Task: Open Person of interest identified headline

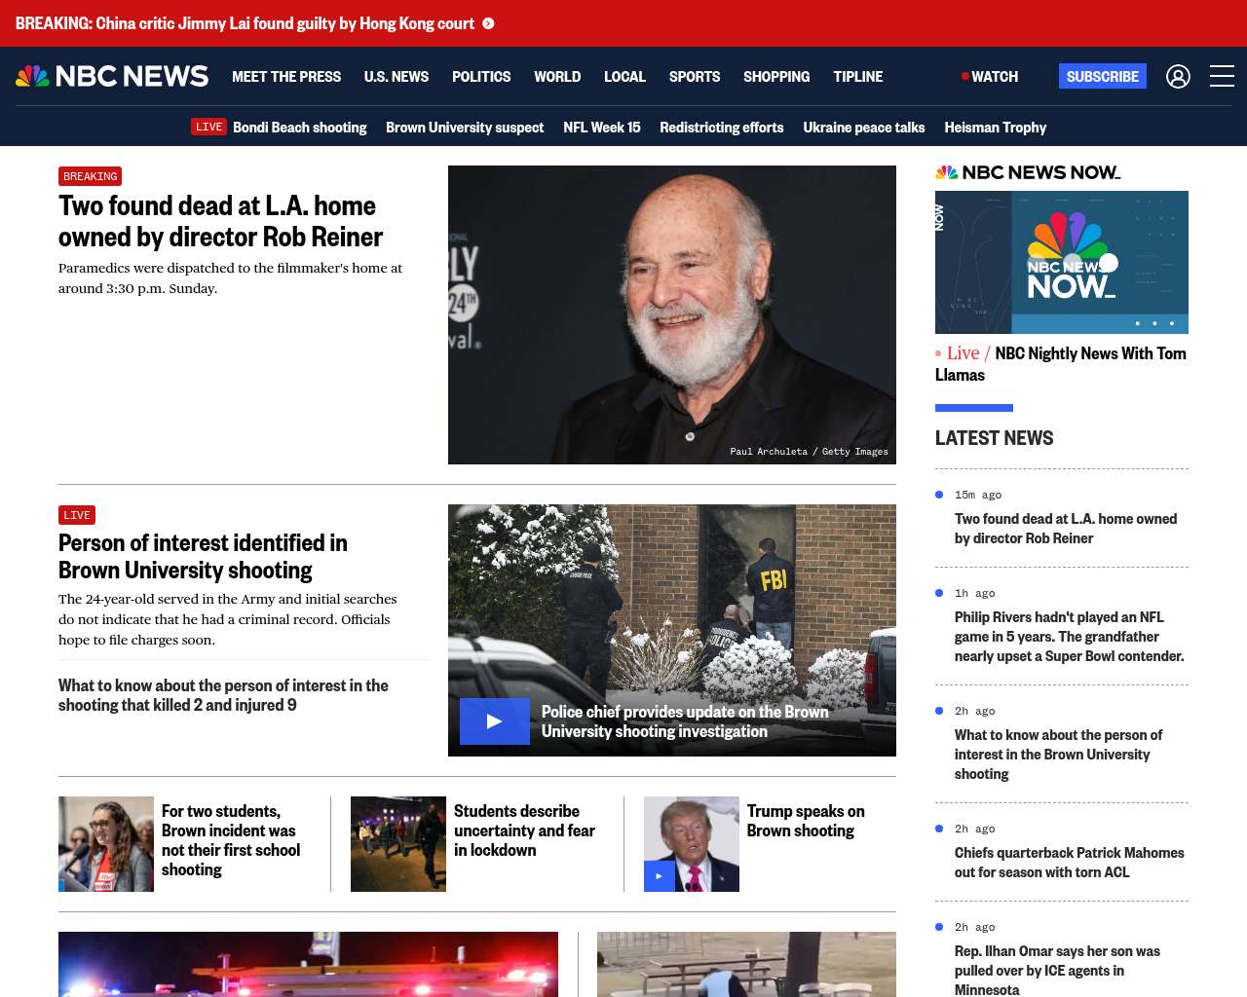Action: pyautogui.click(x=203, y=556)
